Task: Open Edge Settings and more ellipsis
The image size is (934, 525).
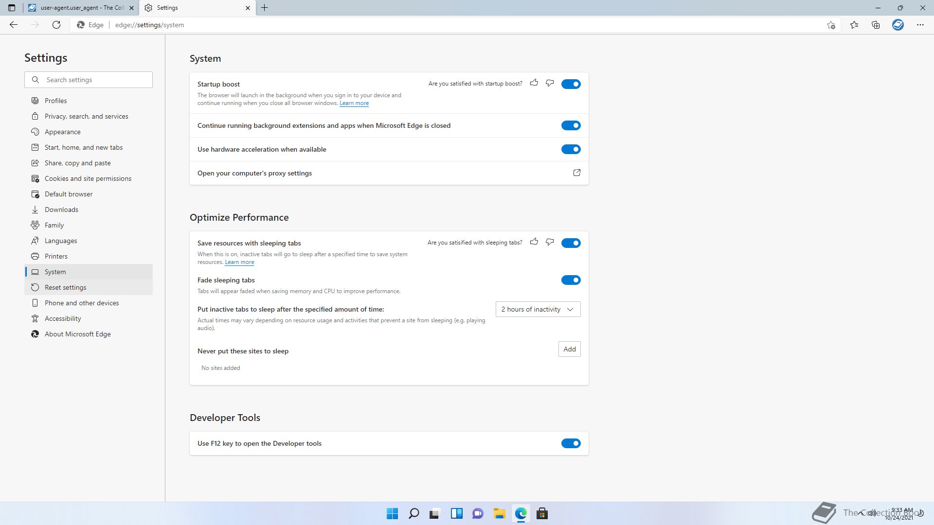Action: click(920, 25)
